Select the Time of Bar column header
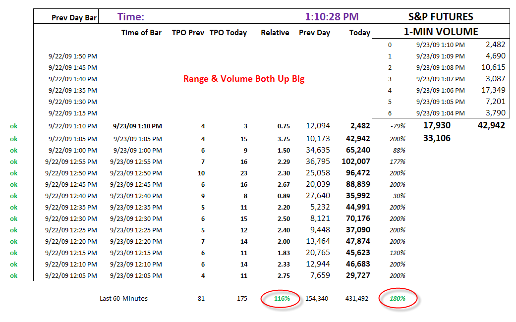Image resolution: width=516 pixels, height=322 pixels. coord(141,33)
